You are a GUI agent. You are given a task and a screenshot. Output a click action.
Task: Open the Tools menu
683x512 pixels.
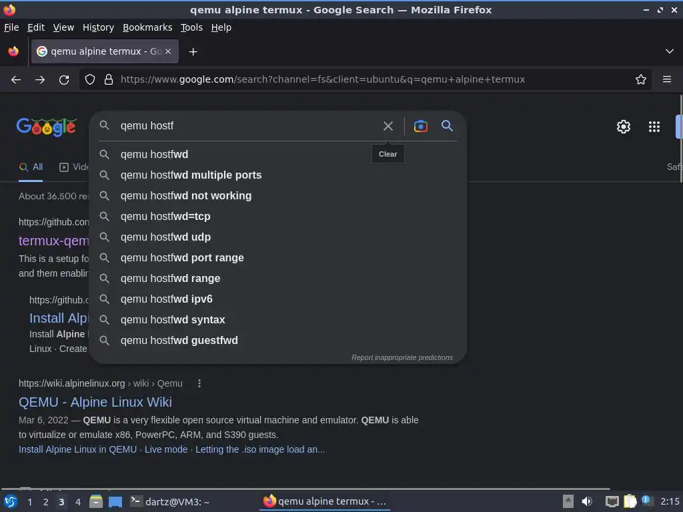click(x=191, y=27)
